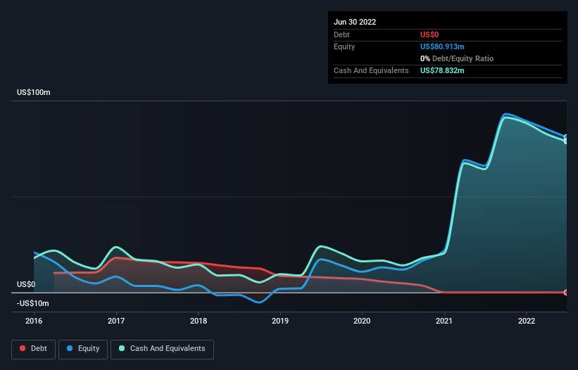Click the tooltip Debt value US$0
This screenshot has height=370, width=578.
click(429, 34)
